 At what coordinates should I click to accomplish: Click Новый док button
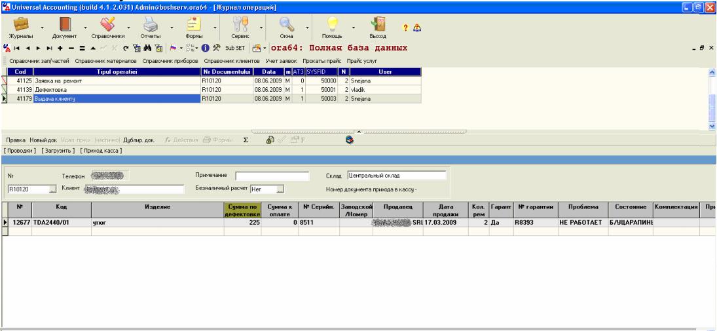point(43,140)
